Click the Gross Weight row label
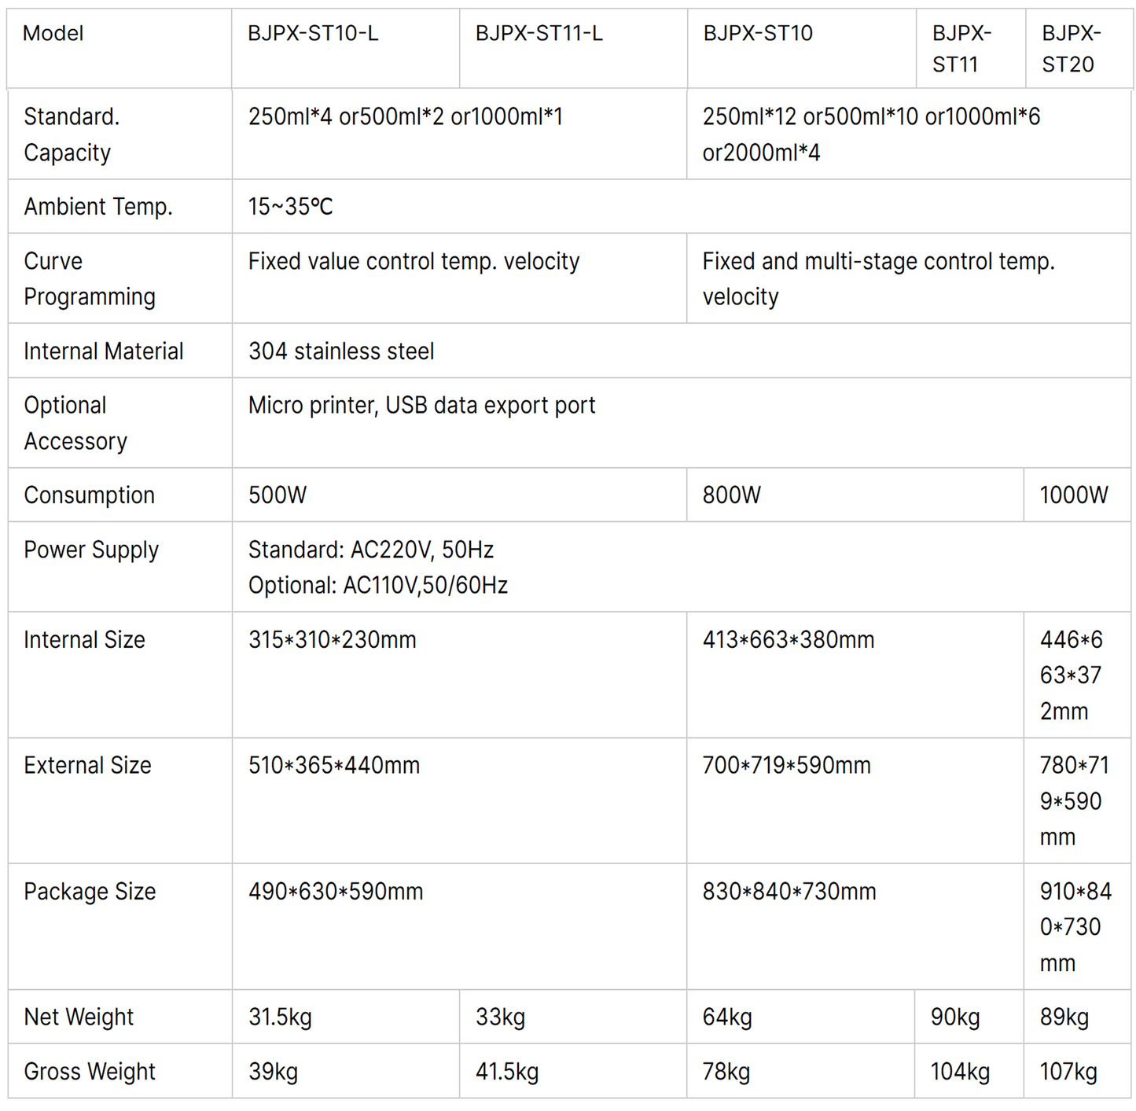Viewport: 1136px width, 1111px height. [x=90, y=1072]
